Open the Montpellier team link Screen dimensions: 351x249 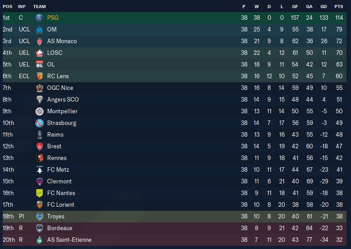click(x=62, y=111)
